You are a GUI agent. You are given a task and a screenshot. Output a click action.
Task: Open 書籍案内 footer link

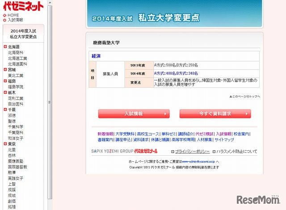point(105,140)
